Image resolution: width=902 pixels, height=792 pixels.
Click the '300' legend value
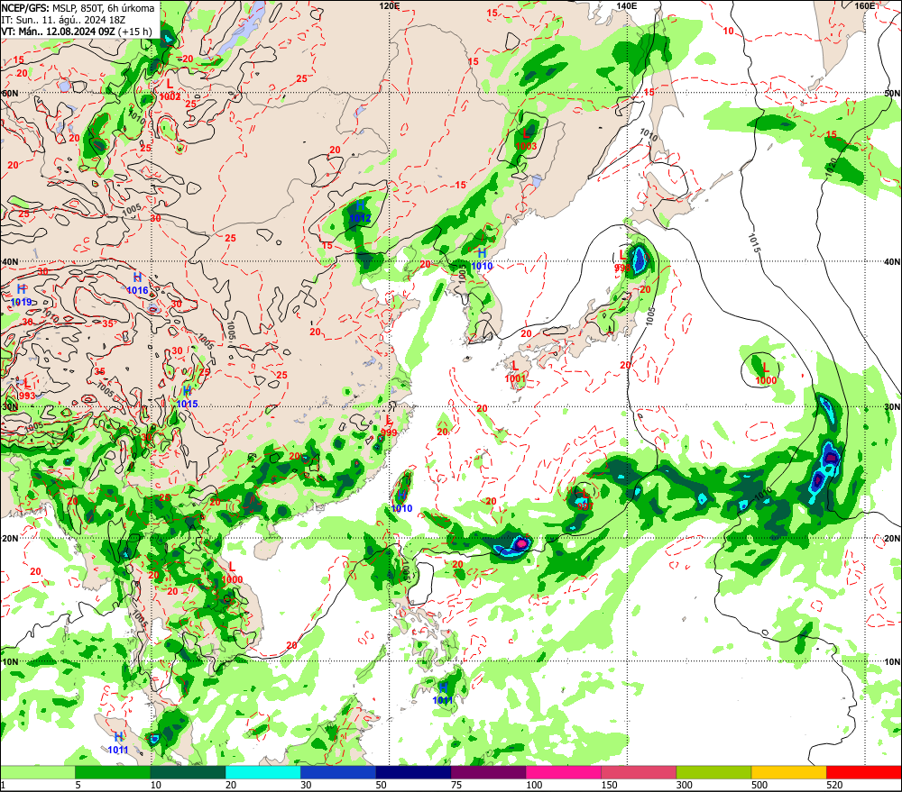pyautogui.click(x=684, y=785)
